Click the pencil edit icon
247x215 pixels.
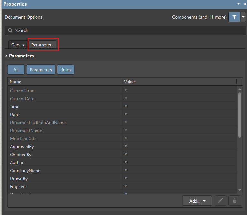click(220, 201)
